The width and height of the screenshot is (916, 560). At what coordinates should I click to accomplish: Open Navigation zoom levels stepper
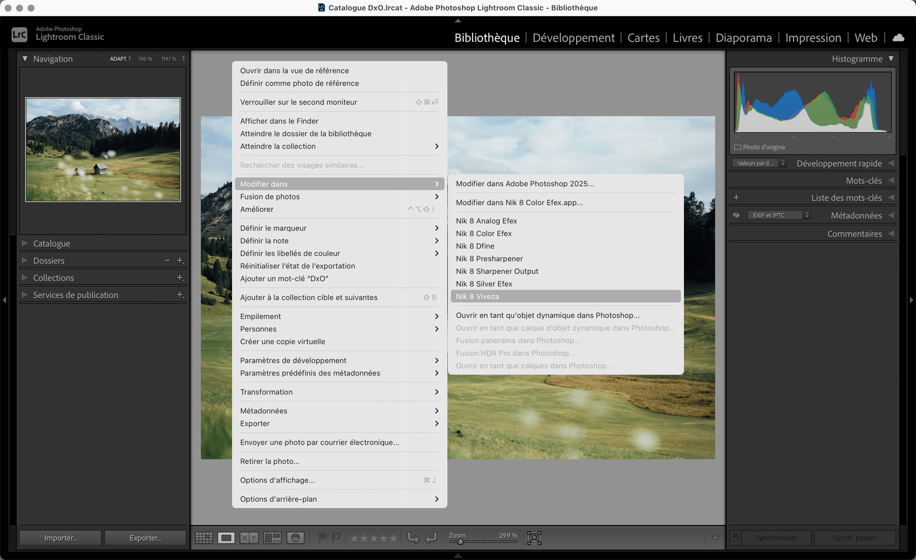click(x=183, y=59)
